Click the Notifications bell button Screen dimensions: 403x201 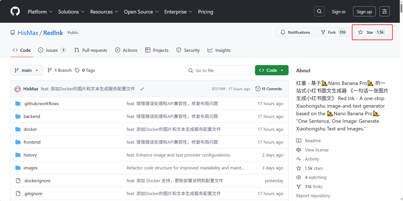coord(295,32)
